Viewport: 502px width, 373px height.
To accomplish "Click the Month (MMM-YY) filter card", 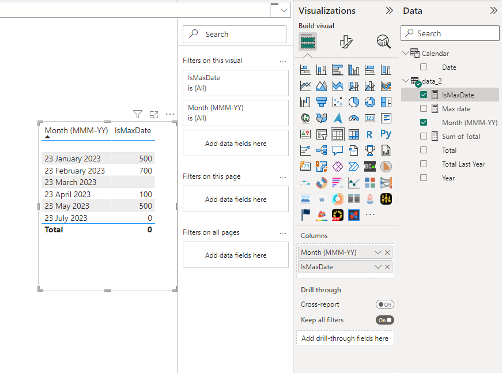I will pyautogui.click(x=236, y=113).
